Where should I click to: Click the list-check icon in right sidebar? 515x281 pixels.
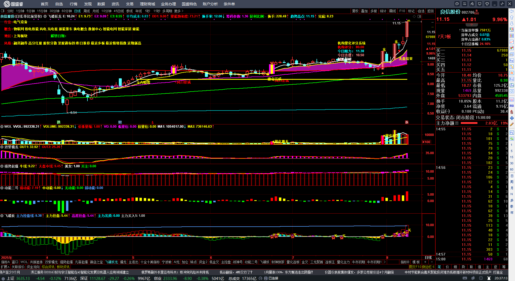click(512, 30)
